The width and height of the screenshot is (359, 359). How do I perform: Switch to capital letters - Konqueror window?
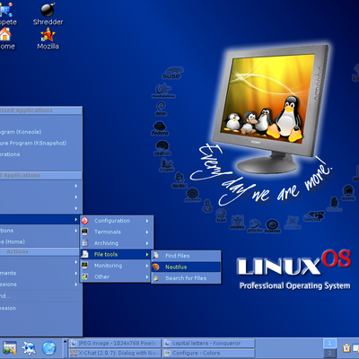click(208, 344)
